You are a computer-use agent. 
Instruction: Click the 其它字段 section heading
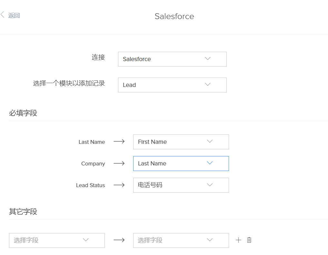23,212
